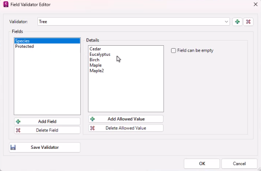
Task: Click the floppy disk icon on Save Validator
Action: (x=13, y=148)
